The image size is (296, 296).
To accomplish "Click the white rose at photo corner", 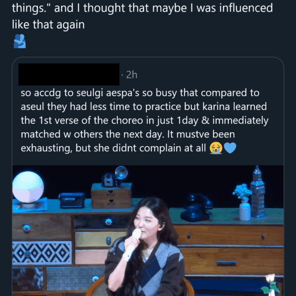I will (269, 282).
